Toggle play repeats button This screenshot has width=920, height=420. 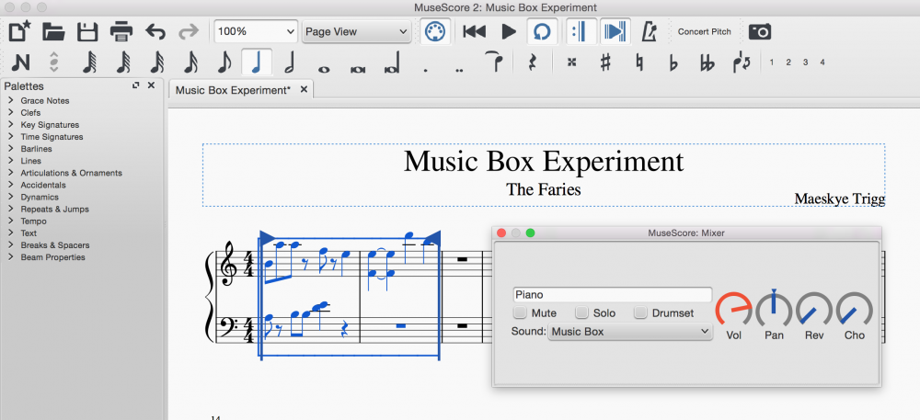coord(581,31)
